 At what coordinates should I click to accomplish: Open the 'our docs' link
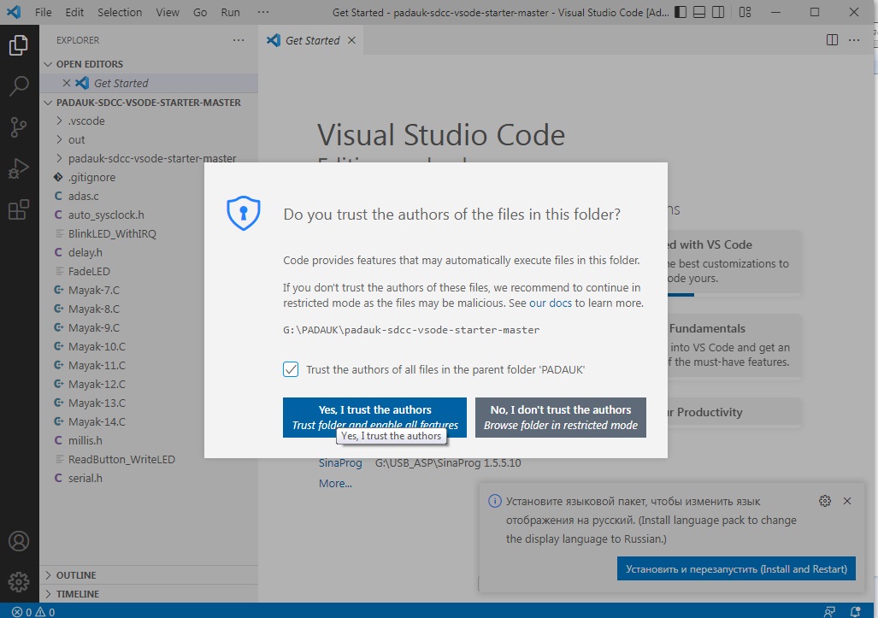tap(550, 303)
